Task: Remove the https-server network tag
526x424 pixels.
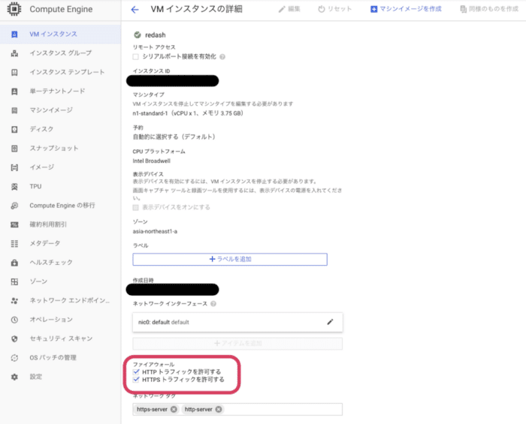Action: [x=174, y=409]
